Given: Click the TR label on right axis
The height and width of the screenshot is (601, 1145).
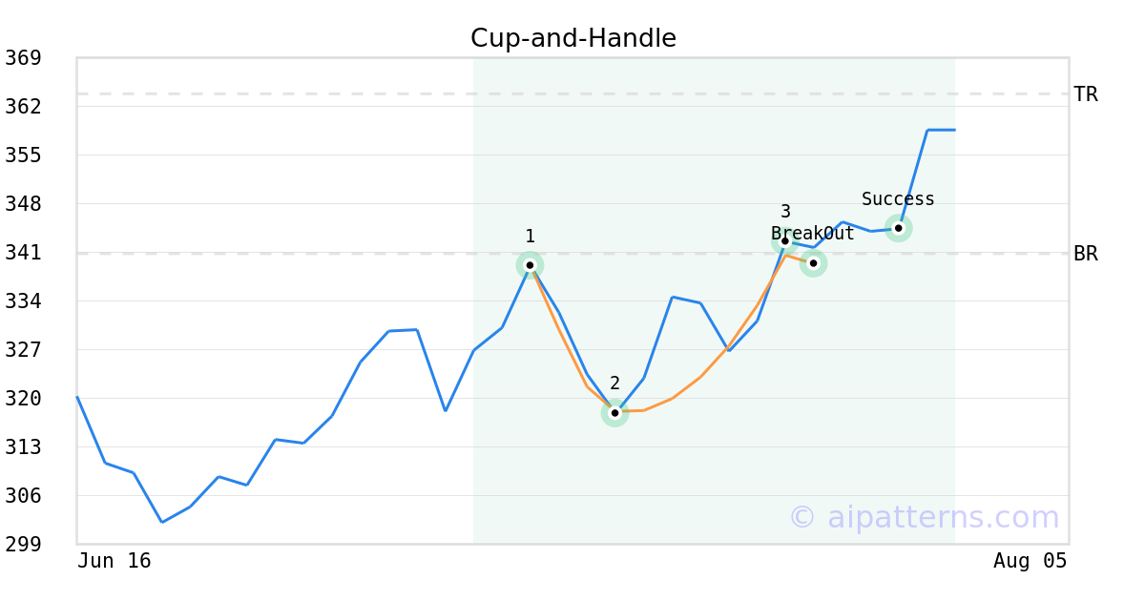Looking at the screenshot, I should pyautogui.click(x=1086, y=94).
